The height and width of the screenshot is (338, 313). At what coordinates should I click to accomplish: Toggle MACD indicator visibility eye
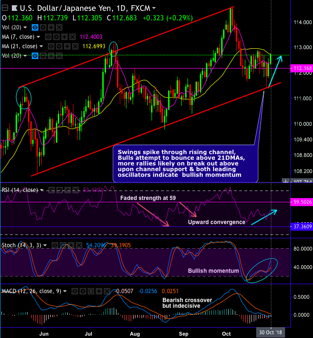[75, 292]
